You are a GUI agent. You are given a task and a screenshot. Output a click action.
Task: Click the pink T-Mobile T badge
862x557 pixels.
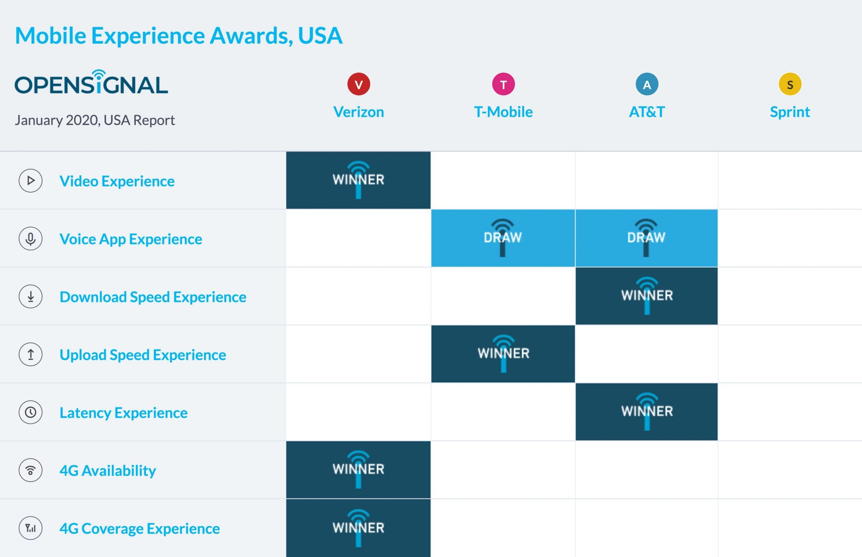tap(503, 84)
